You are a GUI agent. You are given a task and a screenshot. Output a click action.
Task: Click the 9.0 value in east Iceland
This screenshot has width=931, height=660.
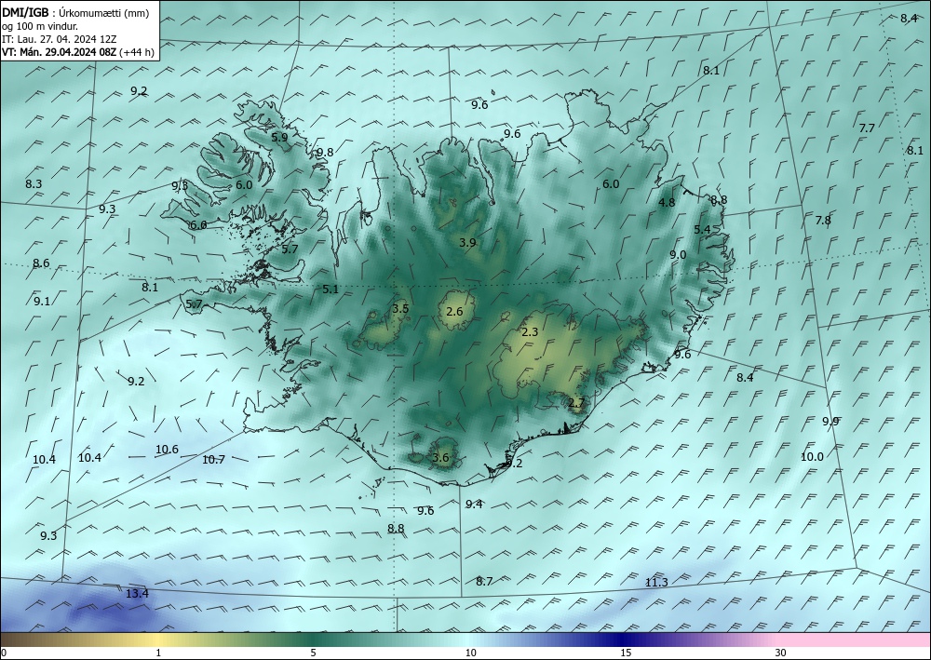(x=678, y=255)
